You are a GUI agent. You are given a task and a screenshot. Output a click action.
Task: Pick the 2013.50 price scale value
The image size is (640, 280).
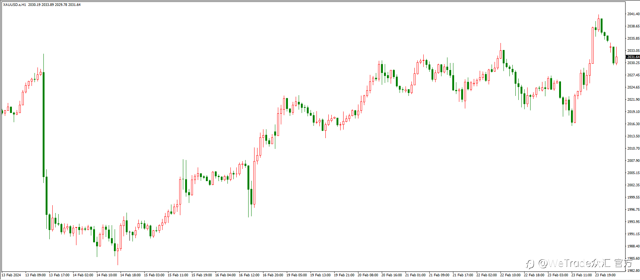click(x=633, y=136)
